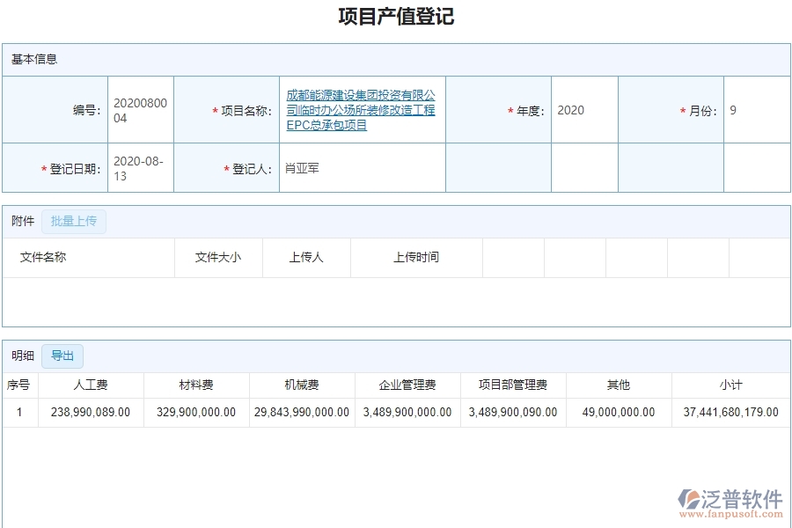Click the 人工费 value in row 1
Image resolution: width=792 pixels, height=528 pixels.
click(x=92, y=412)
